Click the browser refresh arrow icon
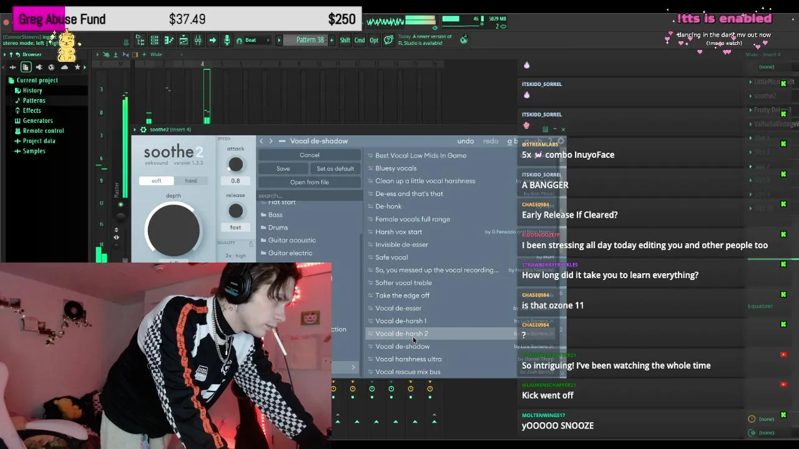 (17, 55)
